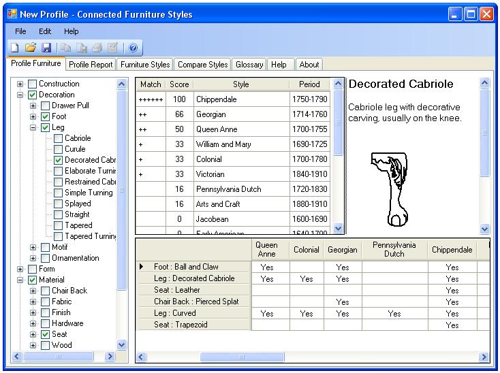The image size is (500, 373).
Task: Expand the Chair Back tree node
Action: [x=33, y=291]
